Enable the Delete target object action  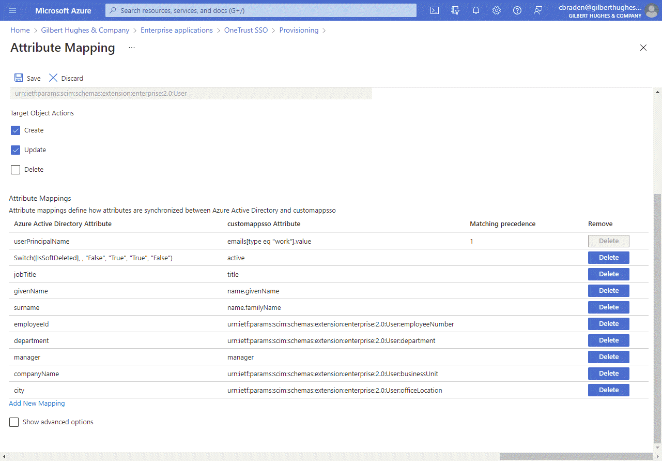point(16,169)
